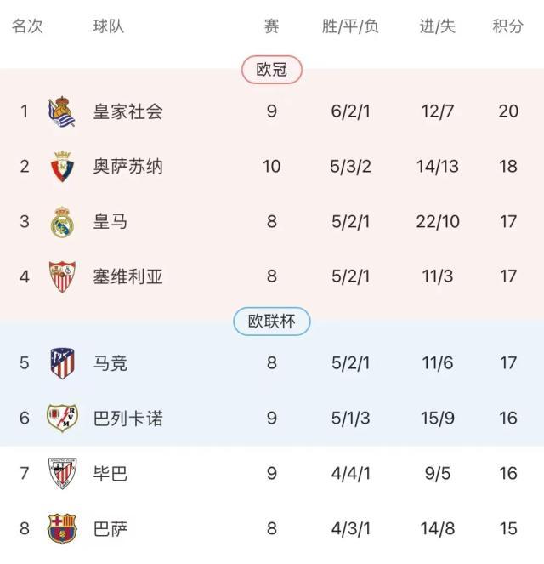Select the 欧冠 zone label

pyautogui.click(x=272, y=70)
